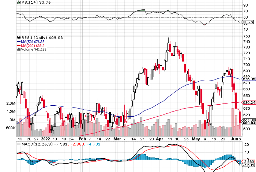
Task: Click the 600 price axis label
Action: click(246, 129)
